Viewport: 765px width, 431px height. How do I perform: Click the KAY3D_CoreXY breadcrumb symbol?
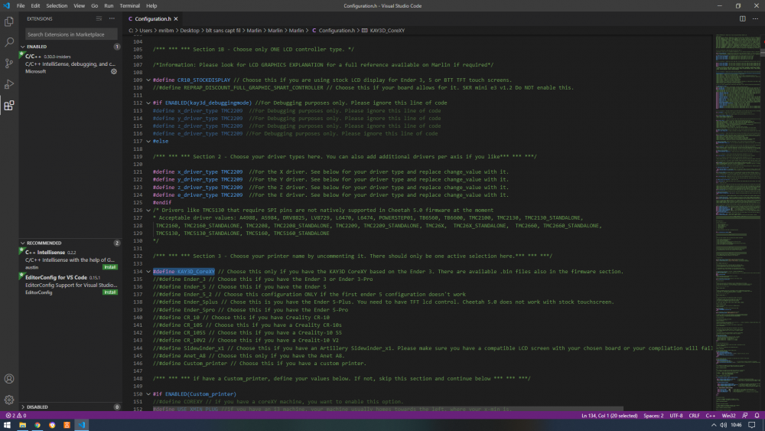point(387,31)
